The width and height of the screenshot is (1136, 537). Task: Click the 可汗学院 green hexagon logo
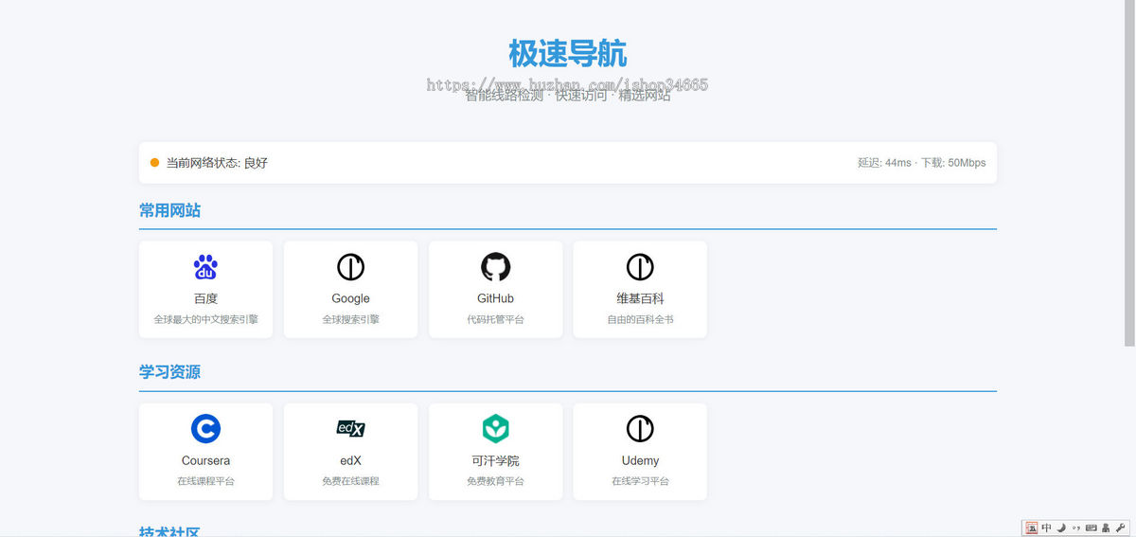click(495, 429)
